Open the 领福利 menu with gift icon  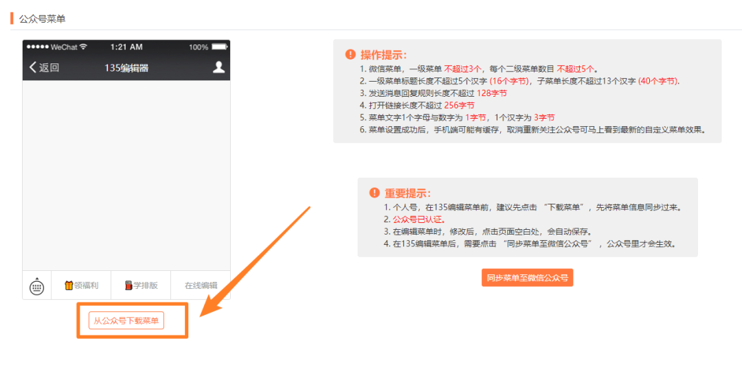pyautogui.click(x=80, y=285)
